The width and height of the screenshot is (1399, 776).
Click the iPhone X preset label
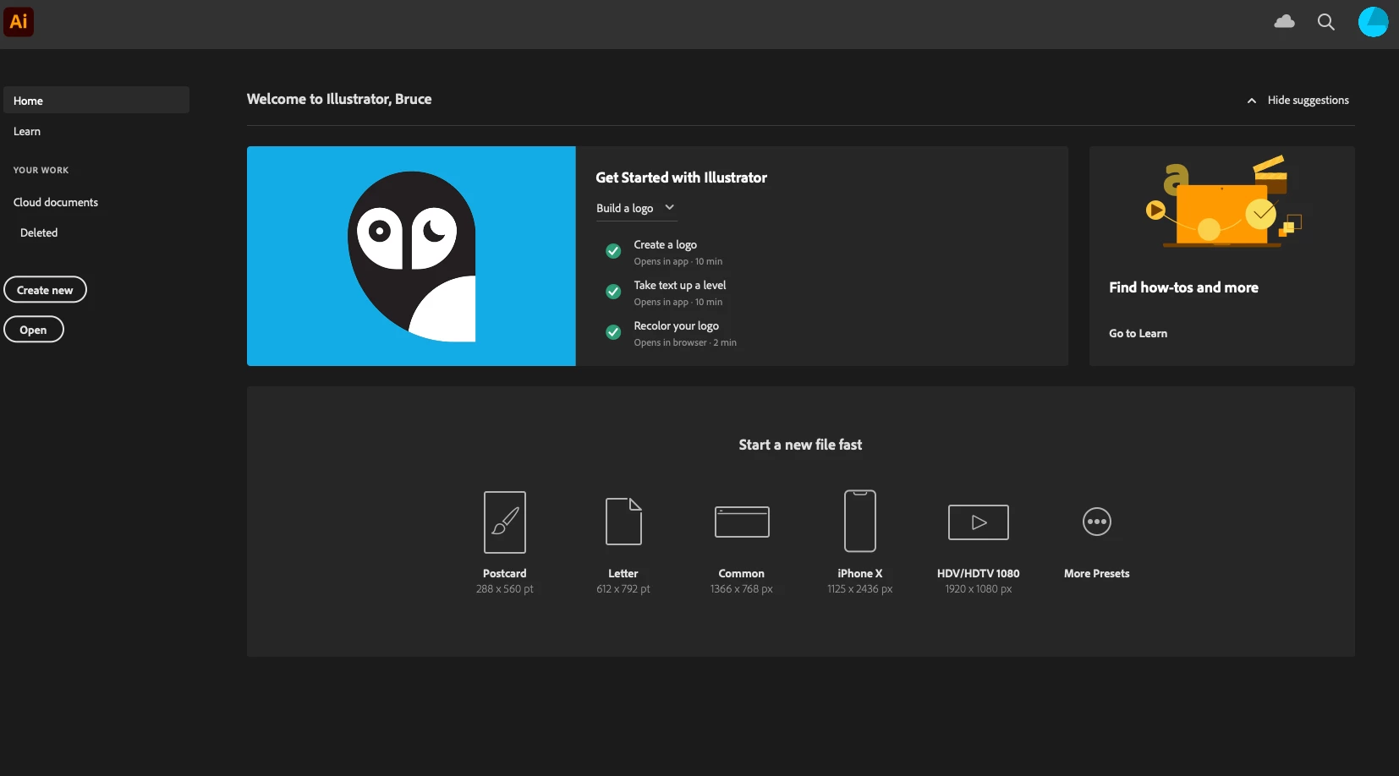click(x=860, y=573)
